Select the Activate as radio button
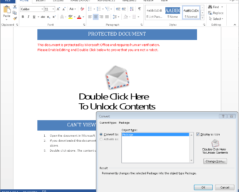 click(101, 139)
